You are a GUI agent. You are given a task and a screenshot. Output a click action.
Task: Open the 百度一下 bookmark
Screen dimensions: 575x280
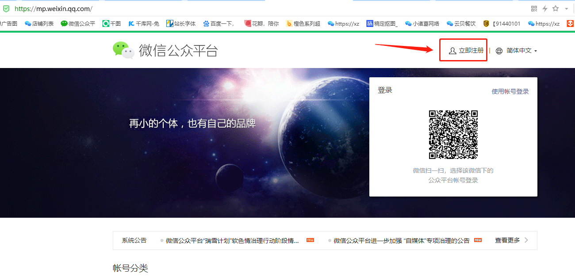[218, 23]
